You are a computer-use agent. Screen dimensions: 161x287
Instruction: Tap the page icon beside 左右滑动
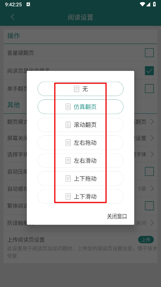point(68,161)
